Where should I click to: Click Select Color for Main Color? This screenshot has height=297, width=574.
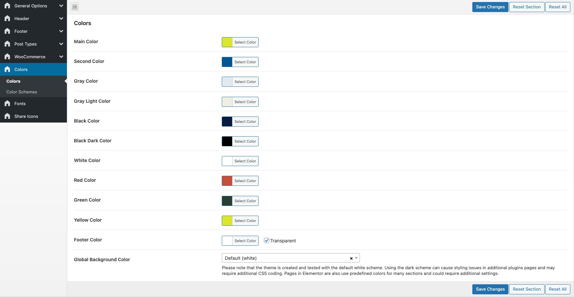(245, 42)
